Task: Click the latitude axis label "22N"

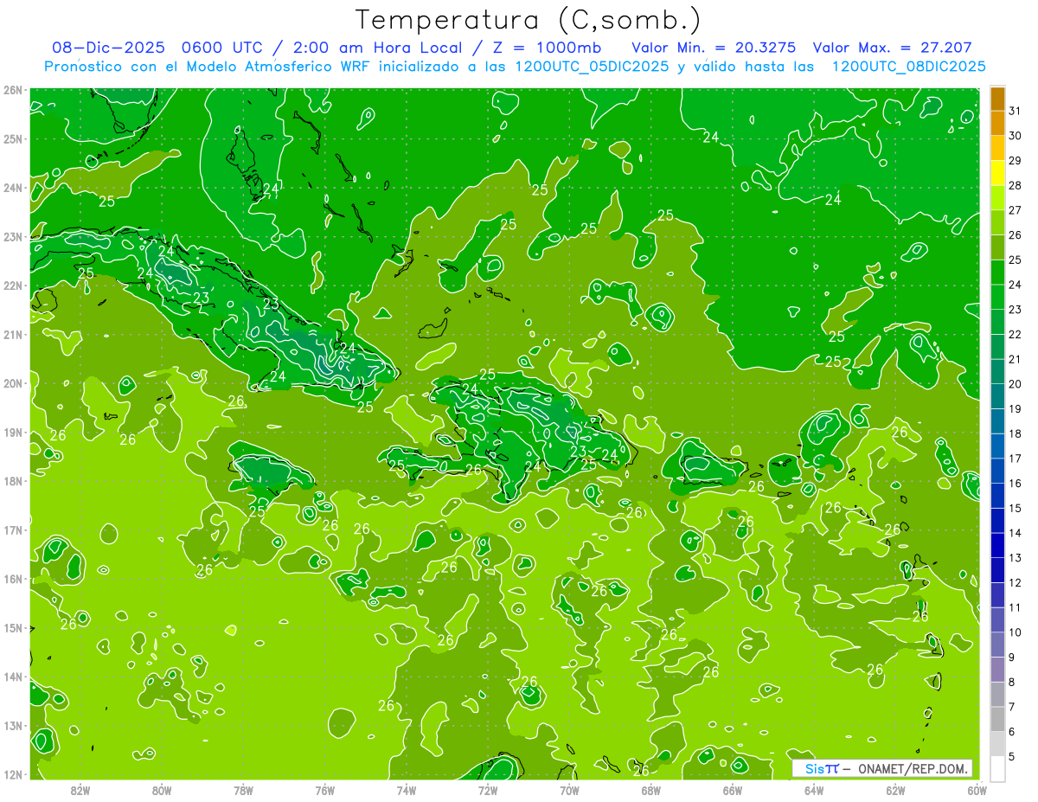Action: tap(13, 286)
